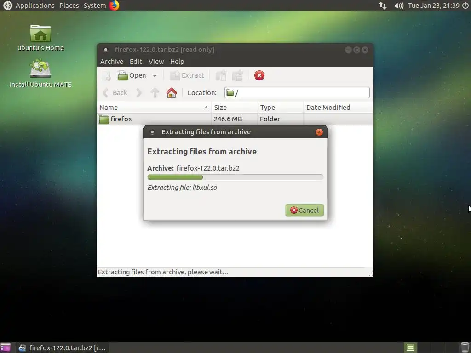Click the Folder type cell

pyautogui.click(x=270, y=119)
